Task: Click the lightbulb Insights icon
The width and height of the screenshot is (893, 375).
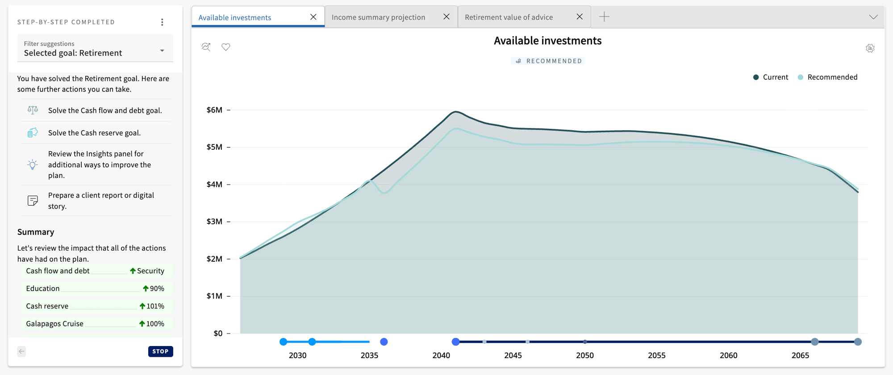Action: click(x=33, y=165)
